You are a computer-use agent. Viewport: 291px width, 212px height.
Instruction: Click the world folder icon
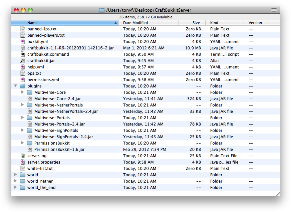coord(22,175)
